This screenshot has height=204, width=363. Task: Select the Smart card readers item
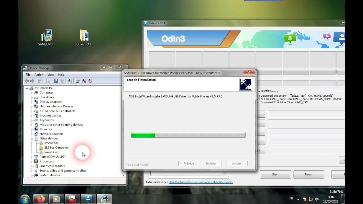coord(52,166)
